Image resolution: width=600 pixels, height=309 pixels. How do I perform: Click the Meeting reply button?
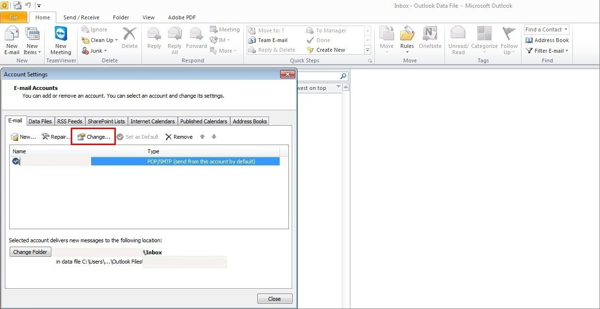[225, 30]
